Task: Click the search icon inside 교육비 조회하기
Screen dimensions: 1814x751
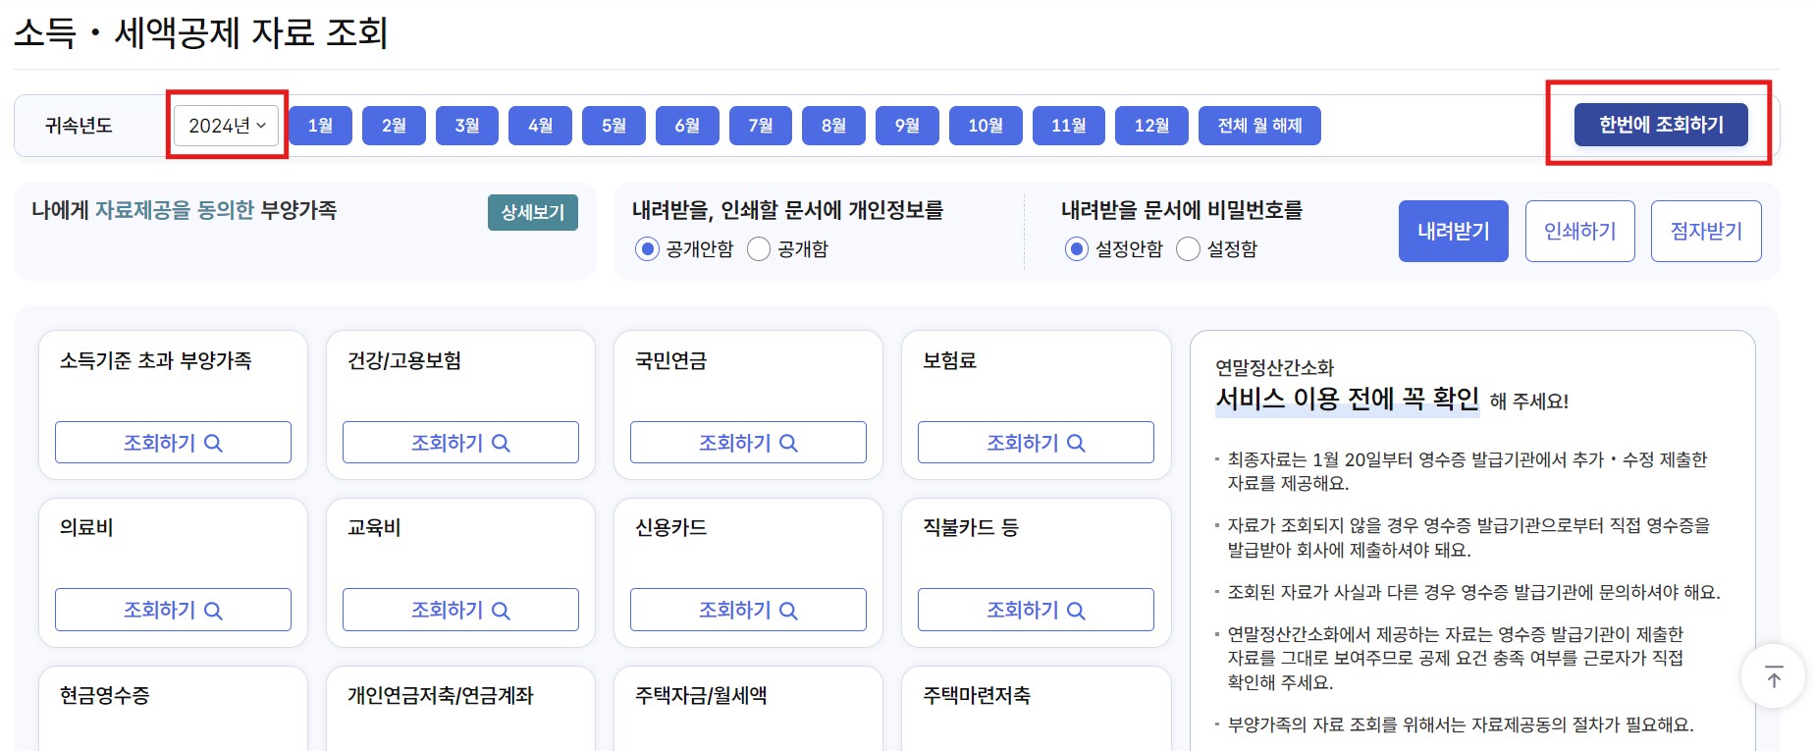Action: click(x=501, y=609)
